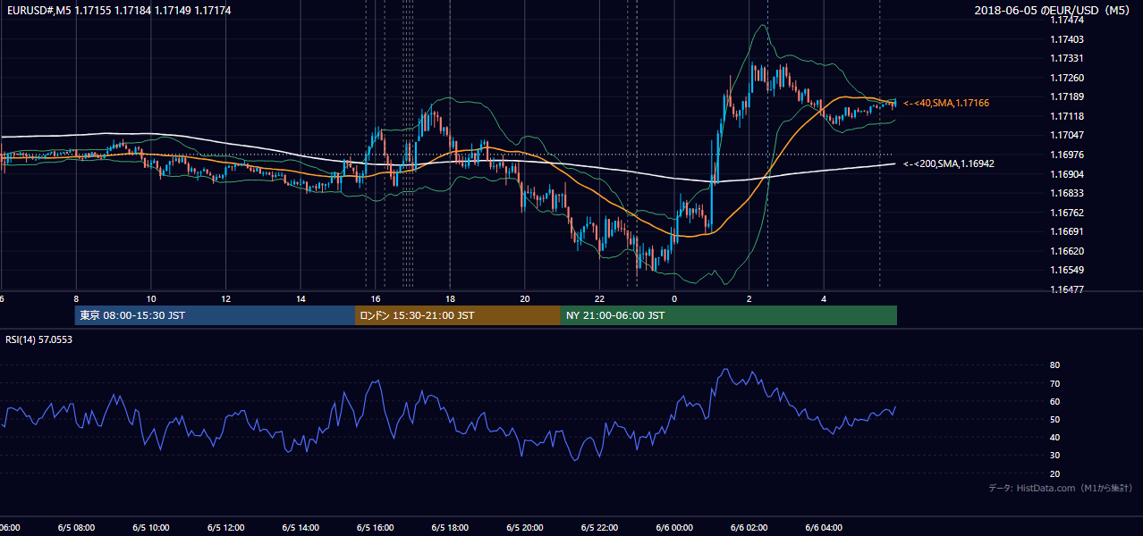
Task: Click the 2018-06-05 EUR/USD (M5) title
Action: coord(1052,10)
